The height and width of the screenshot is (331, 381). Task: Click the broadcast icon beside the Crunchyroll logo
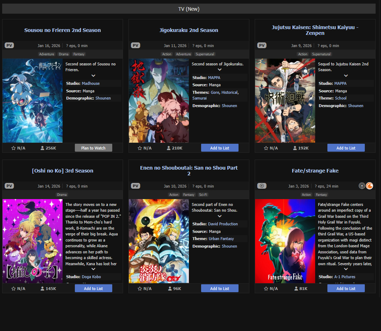click(x=362, y=186)
